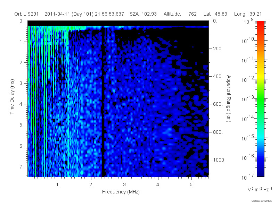Image resolution: width=278 pixels, height=208 pixels.
Task: Click the altitude value 762
Action: click(x=193, y=14)
